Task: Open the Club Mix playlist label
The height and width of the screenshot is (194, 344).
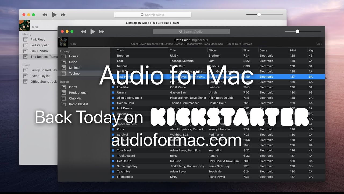Action: point(75,98)
